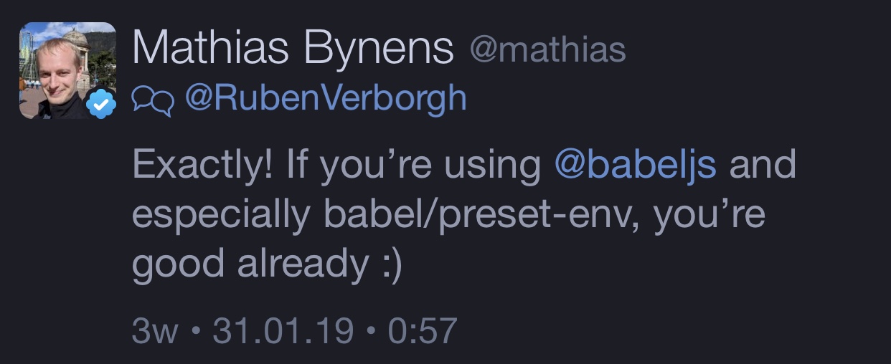Click the "31.01.19" date

[283, 331]
